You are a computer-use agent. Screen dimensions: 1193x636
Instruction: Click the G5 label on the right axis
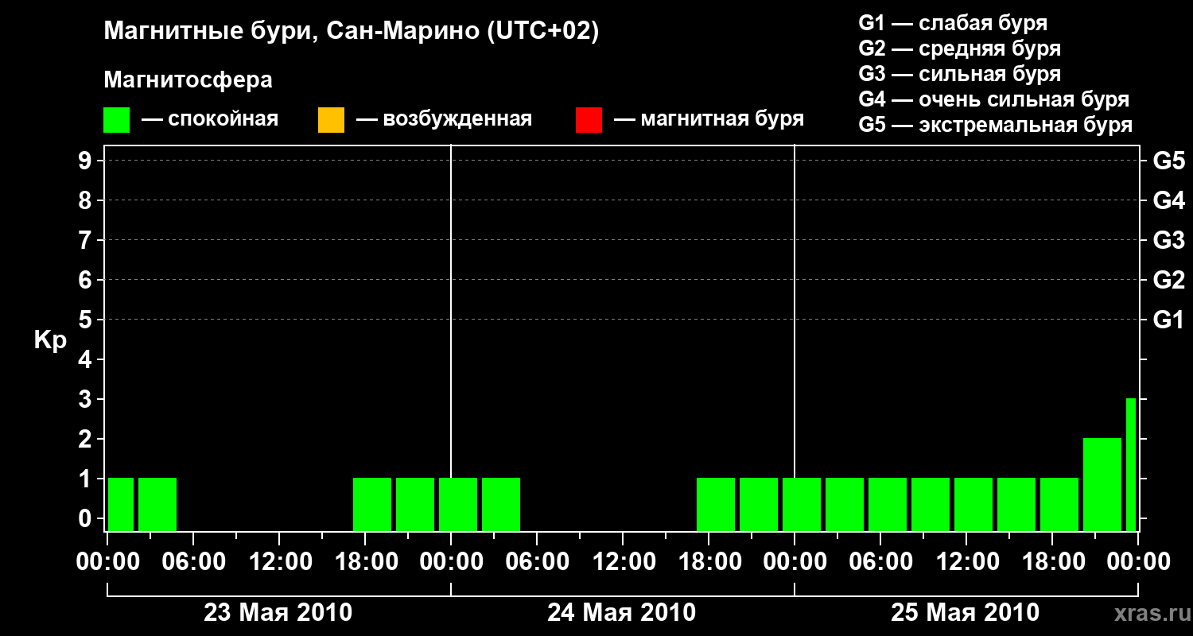(x=1168, y=161)
